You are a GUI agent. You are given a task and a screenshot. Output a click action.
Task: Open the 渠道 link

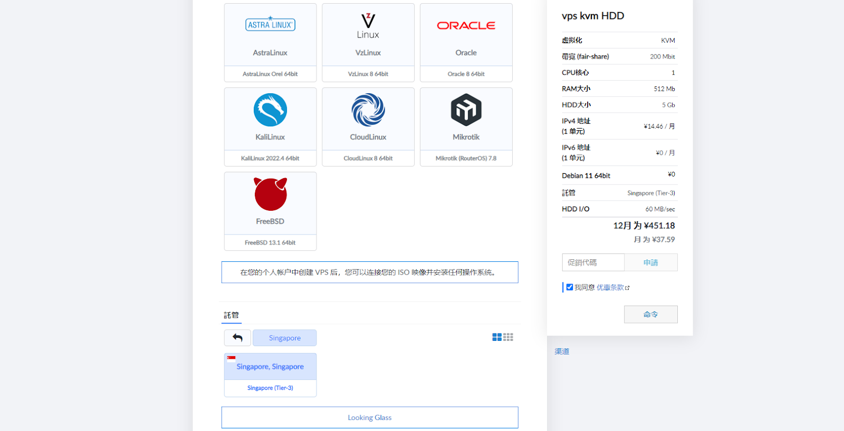tap(562, 351)
